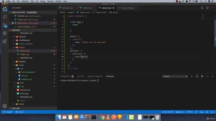Click the Vue language mode status item
The image size is (216, 121).
(x=201, y=112)
